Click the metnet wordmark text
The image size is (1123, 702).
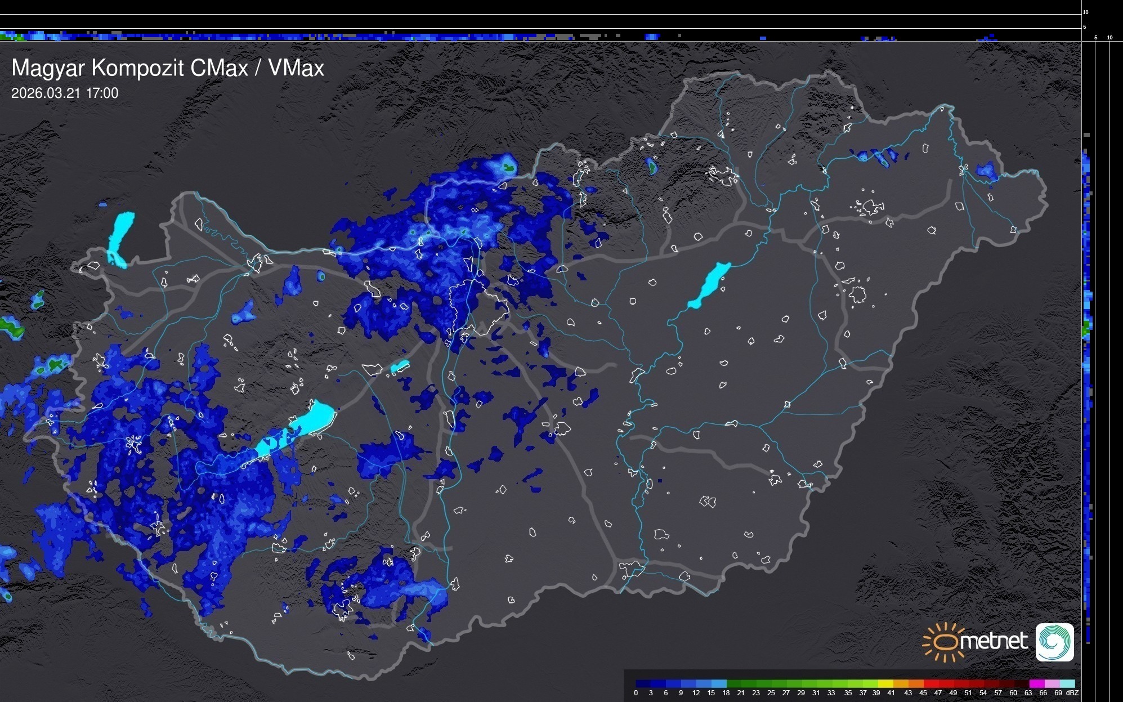(994, 641)
